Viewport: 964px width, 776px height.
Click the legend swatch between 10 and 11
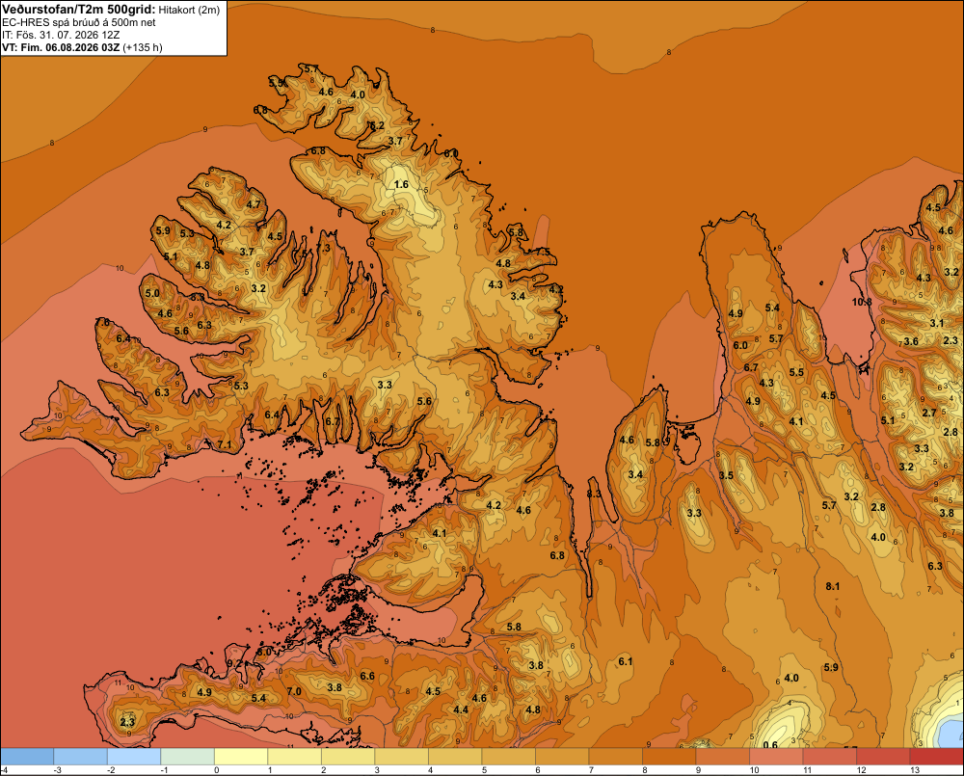pyautogui.click(x=776, y=757)
